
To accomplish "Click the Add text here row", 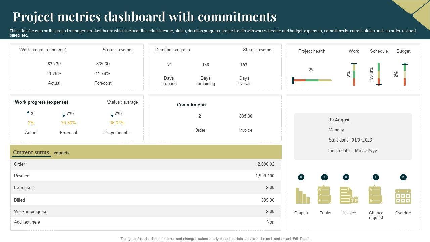I will point(146,222).
